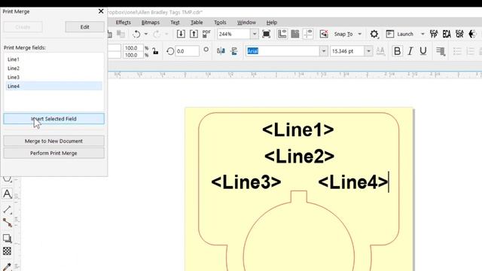
Task: Select the connector tool in toolbox
Action: point(7,223)
